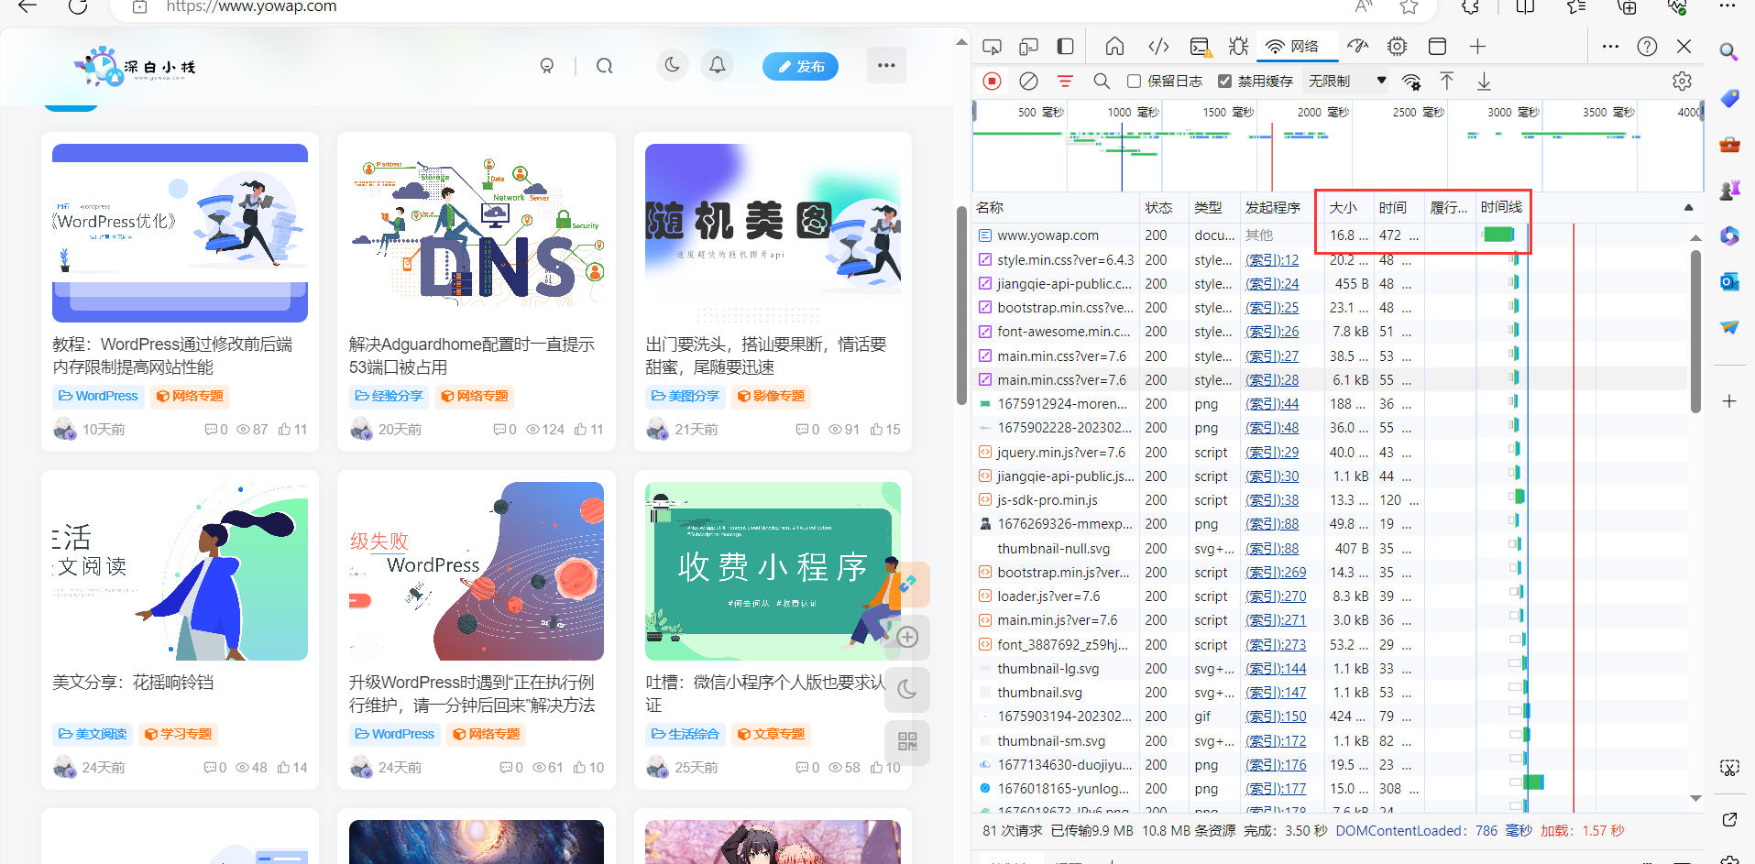Screen dimensions: 1755x864
Task: Stop recording network log
Action: click(x=991, y=81)
